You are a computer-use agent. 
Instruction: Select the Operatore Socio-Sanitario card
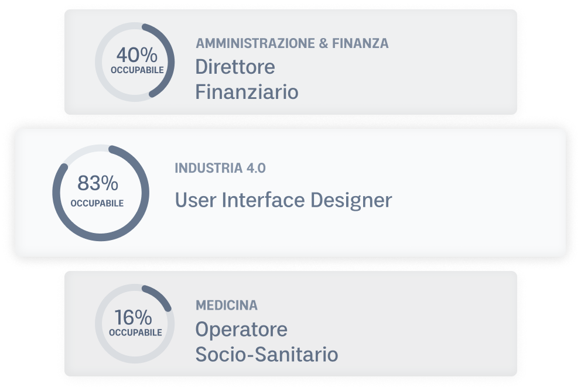click(290, 324)
